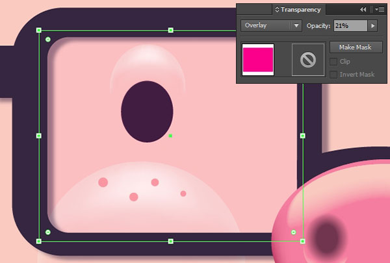Enable the Invert Mask checkbox
This screenshot has width=390, height=263.
(333, 74)
